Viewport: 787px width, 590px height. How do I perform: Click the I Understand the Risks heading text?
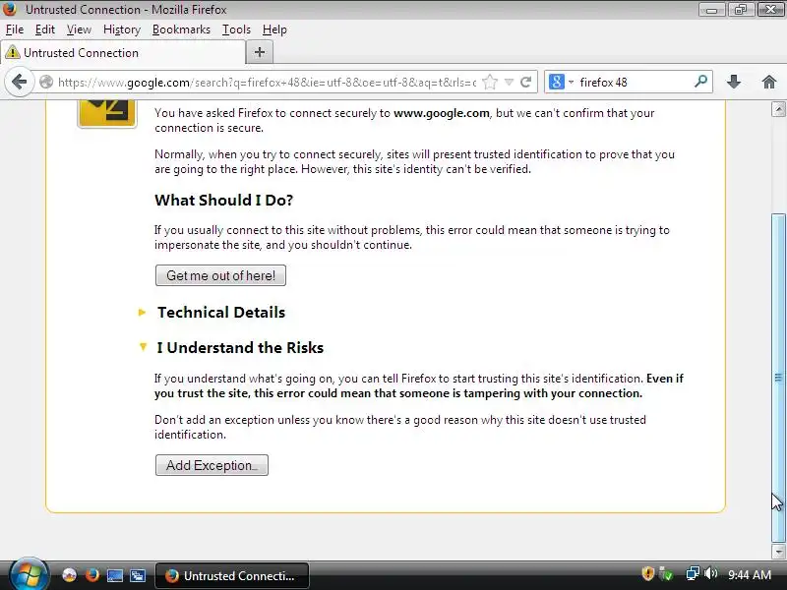tap(240, 347)
